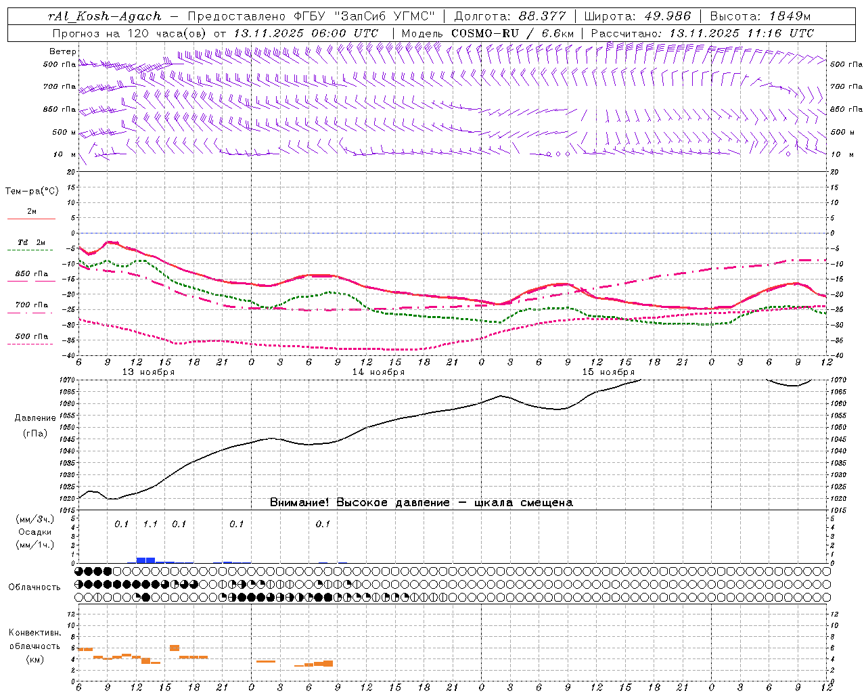
Task: Click the orange convective bar near 6 km at 16h
Action: pyautogui.click(x=175, y=648)
